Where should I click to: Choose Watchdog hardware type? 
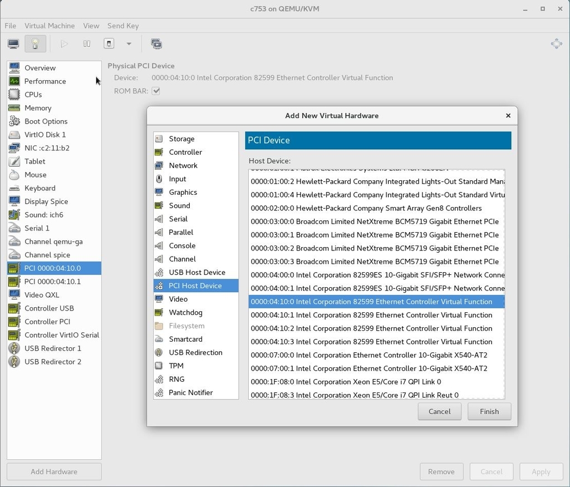pyautogui.click(x=196, y=313)
